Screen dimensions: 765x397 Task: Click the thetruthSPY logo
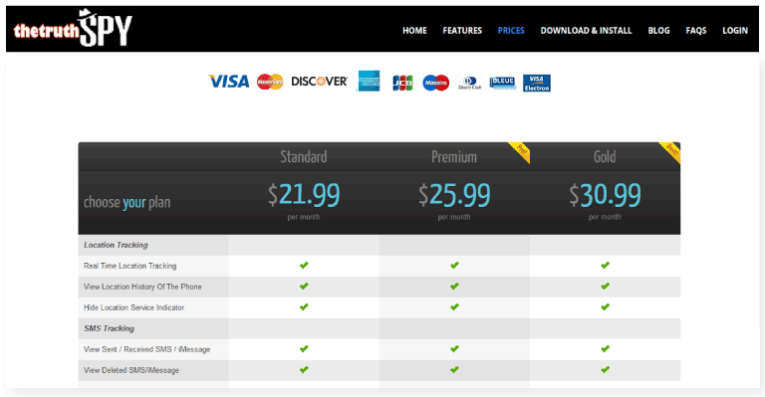(x=73, y=28)
